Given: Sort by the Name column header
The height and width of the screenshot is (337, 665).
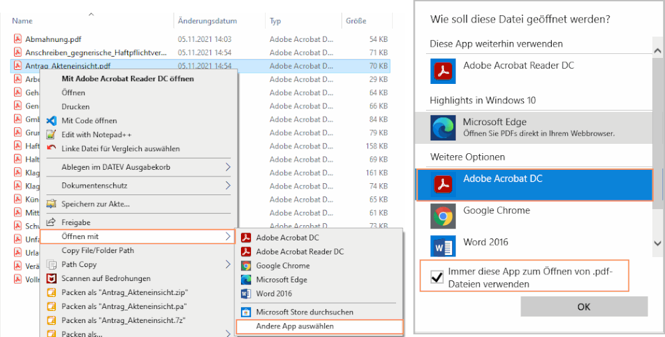Looking at the screenshot, I should click(x=22, y=21).
